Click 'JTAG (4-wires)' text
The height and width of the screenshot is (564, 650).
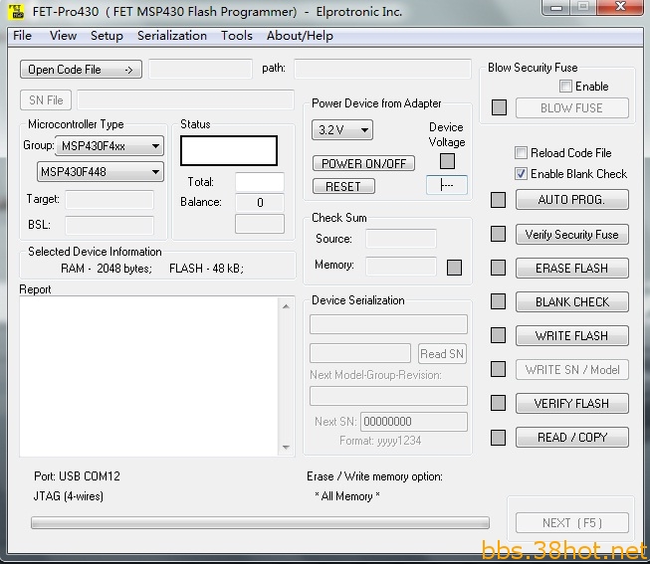[69, 496]
